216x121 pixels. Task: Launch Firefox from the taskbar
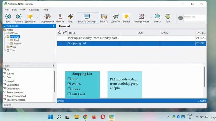click(x=94, y=117)
